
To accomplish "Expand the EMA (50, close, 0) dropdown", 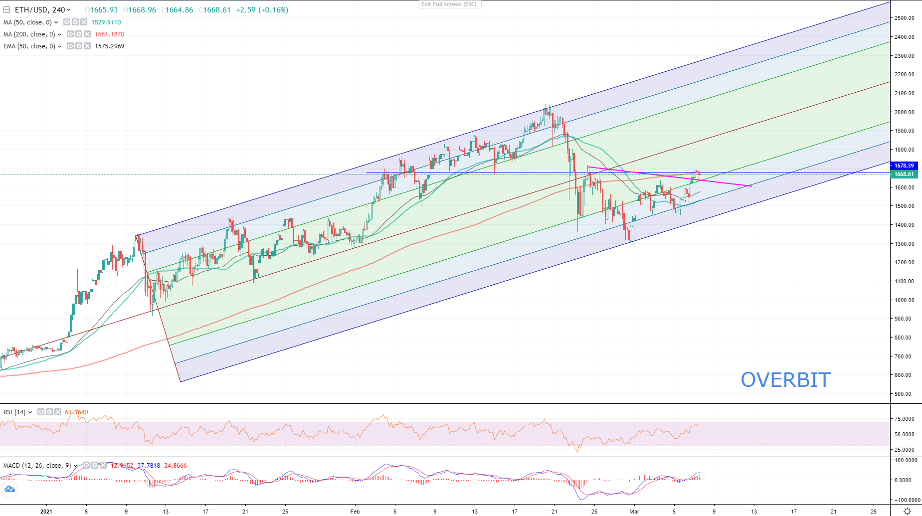I will (60, 46).
